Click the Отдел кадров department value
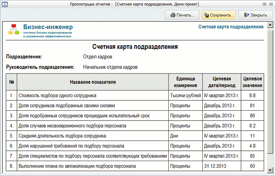Image resolution: width=276 pixels, height=176 pixels. [97, 57]
